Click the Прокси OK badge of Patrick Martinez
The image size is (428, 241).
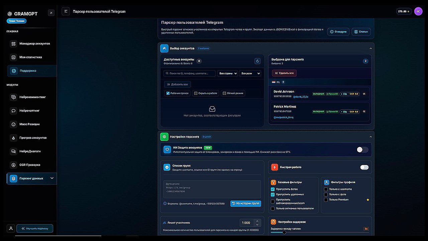[x=332, y=111]
